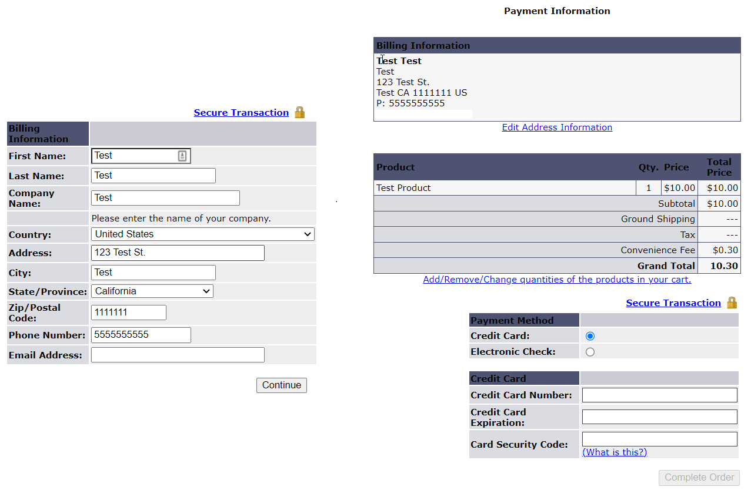Open the Country dropdown
Viewport: 751px width, 497px height.
click(x=203, y=234)
